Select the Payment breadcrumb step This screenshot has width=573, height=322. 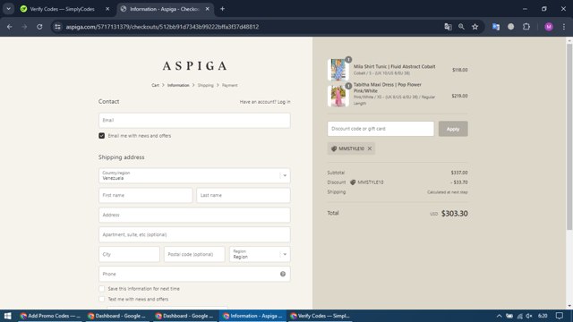point(229,85)
